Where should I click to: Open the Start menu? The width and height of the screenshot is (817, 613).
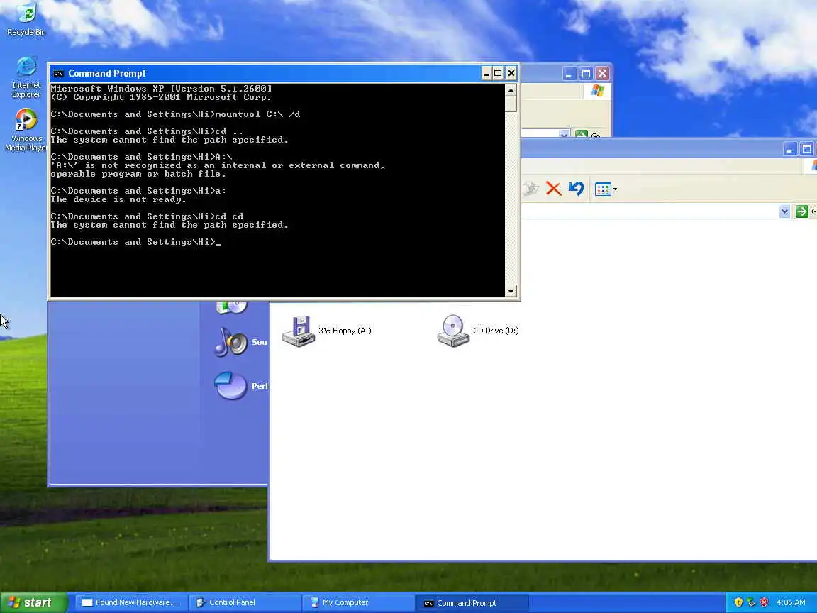[33, 602]
